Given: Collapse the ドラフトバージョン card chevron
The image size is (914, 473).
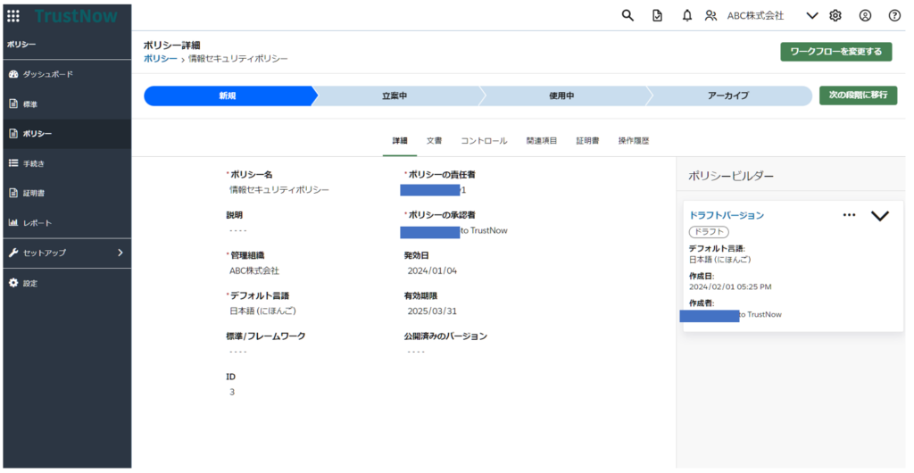Looking at the screenshot, I should [x=879, y=216].
